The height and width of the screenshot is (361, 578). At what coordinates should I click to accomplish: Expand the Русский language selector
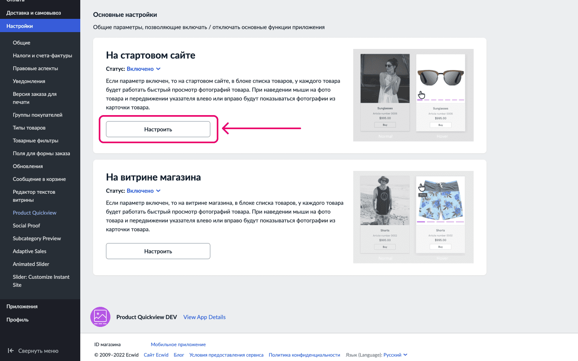tap(395, 355)
